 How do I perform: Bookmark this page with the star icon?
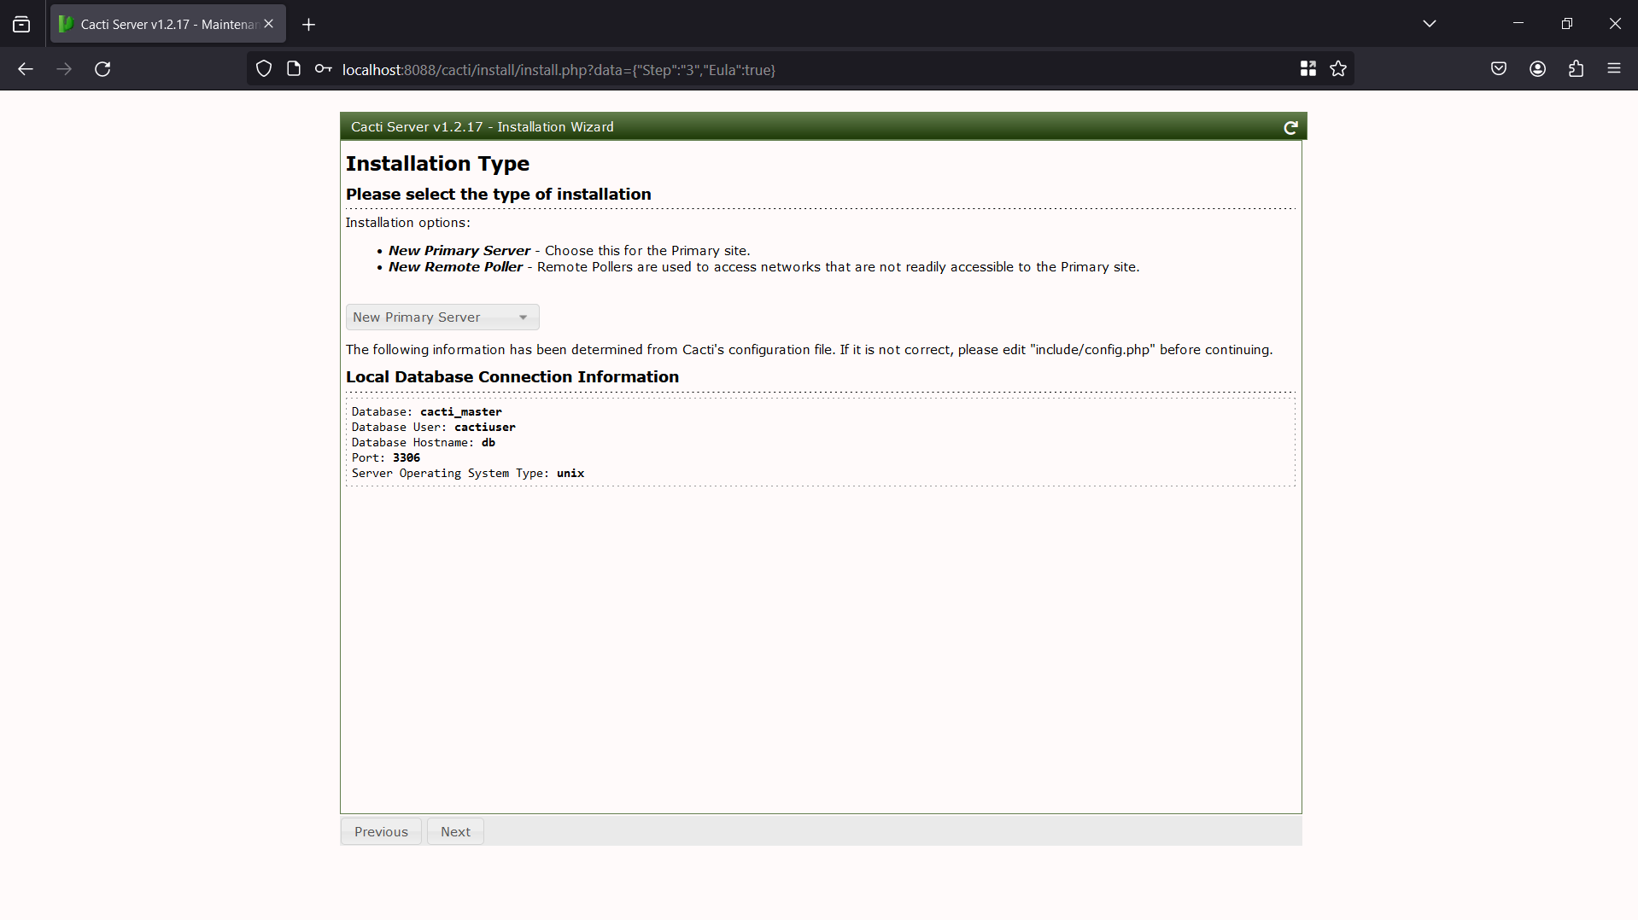pos(1338,69)
